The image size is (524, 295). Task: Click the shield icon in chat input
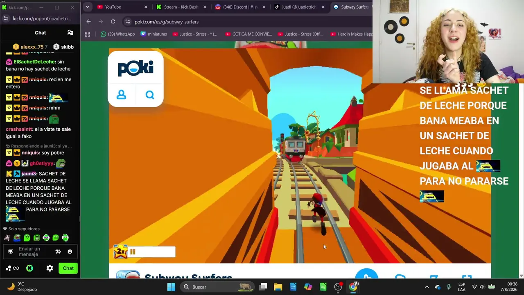[11, 252]
